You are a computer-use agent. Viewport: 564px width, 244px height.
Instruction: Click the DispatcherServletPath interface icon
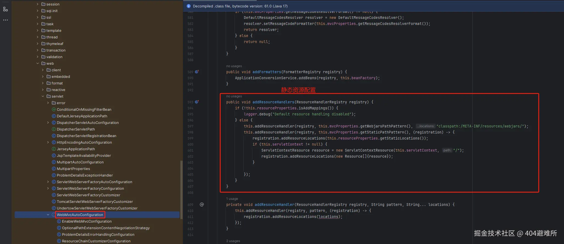[x=54, y=129]
